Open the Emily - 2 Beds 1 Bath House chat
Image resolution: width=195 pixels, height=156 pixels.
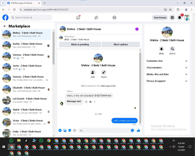[x=26, y=133]
